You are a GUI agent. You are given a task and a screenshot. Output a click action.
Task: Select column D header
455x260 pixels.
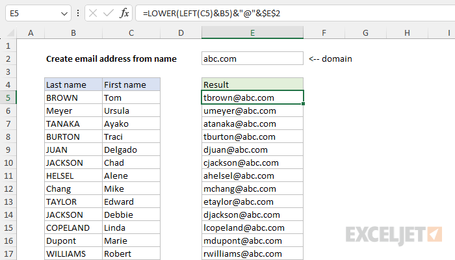(x=181, y=32)
